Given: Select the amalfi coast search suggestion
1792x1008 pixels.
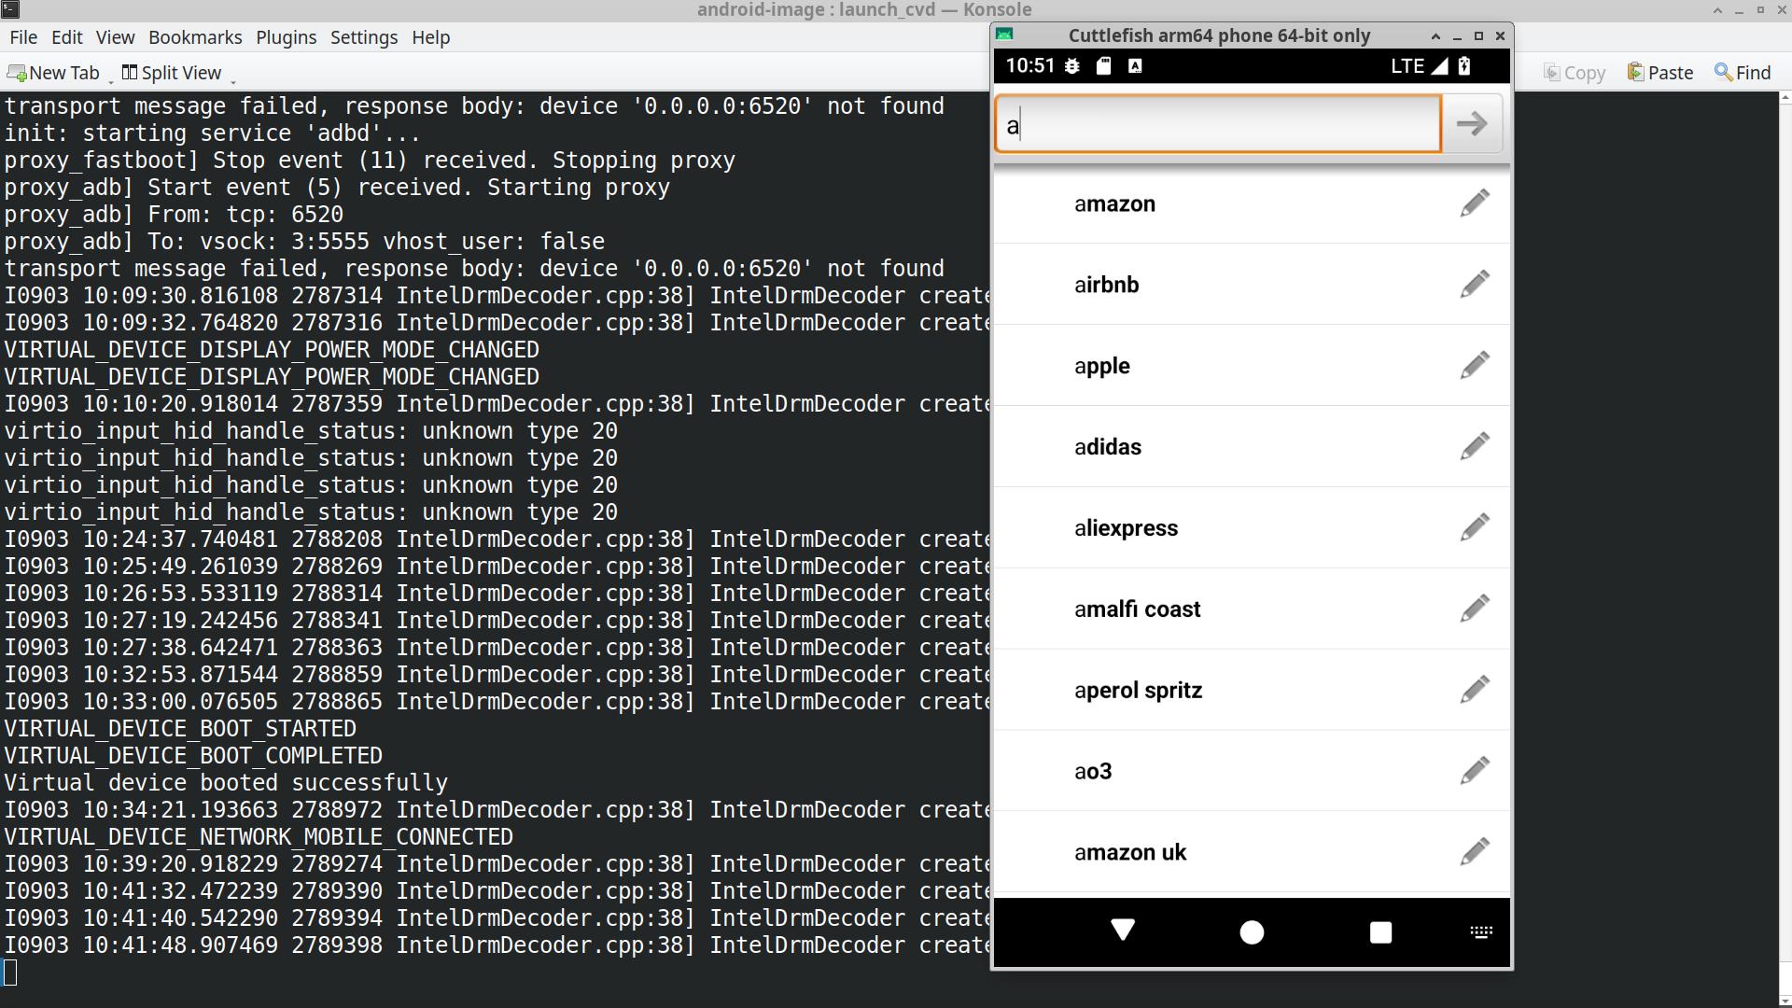Looking at the screenshot, I should (1252, 609).
